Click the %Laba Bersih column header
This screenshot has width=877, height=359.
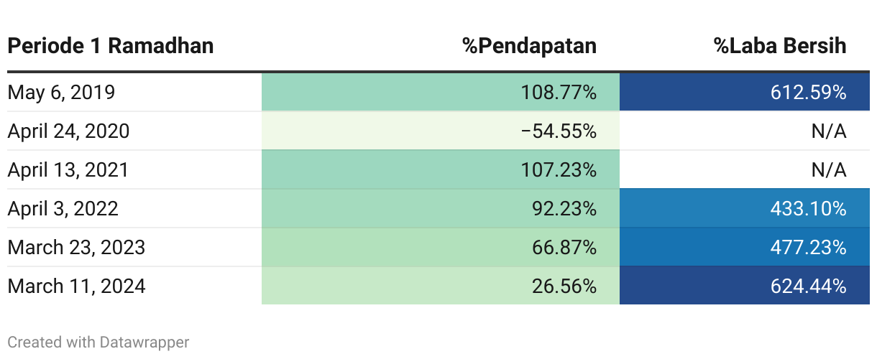pyautogui.click(x=780, y=46)
